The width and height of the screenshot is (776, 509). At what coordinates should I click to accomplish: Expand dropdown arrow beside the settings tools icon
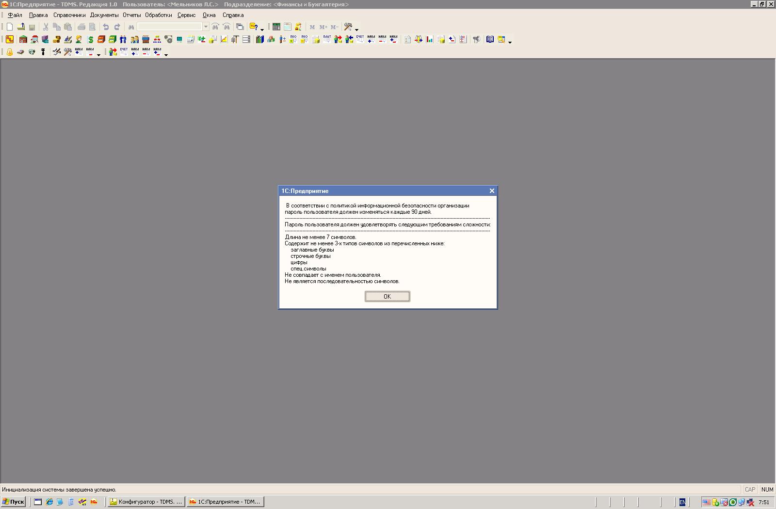[x=356, y=29]
